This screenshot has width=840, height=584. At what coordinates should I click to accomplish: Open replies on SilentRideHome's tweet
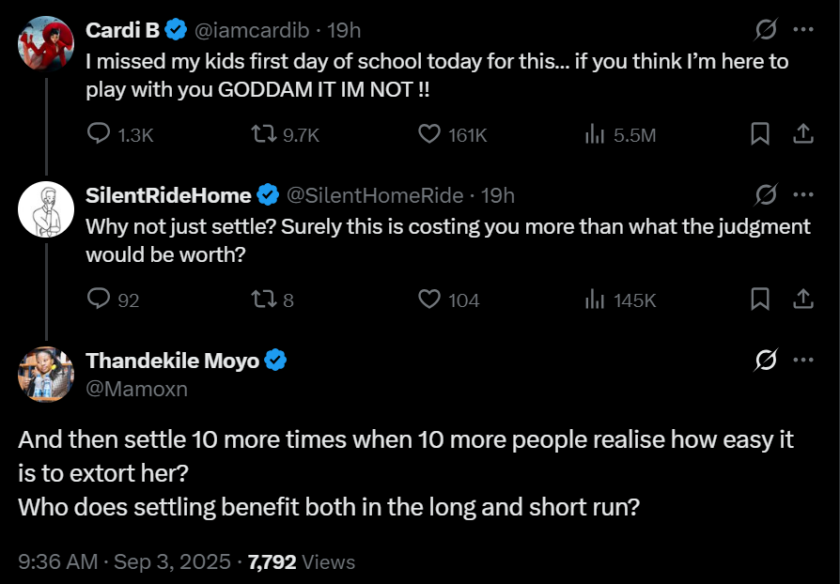point(98,299)
